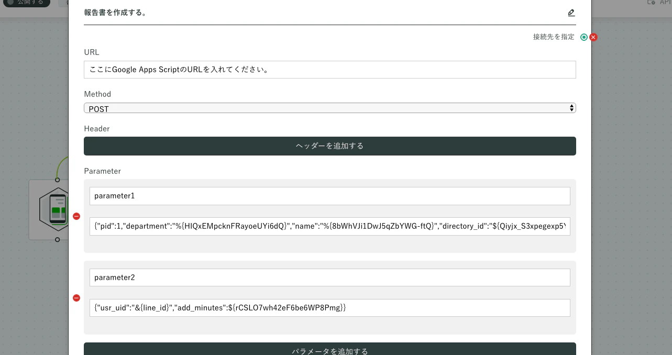Click the green connection target icon
672x355 pixels.
[584, 37]
